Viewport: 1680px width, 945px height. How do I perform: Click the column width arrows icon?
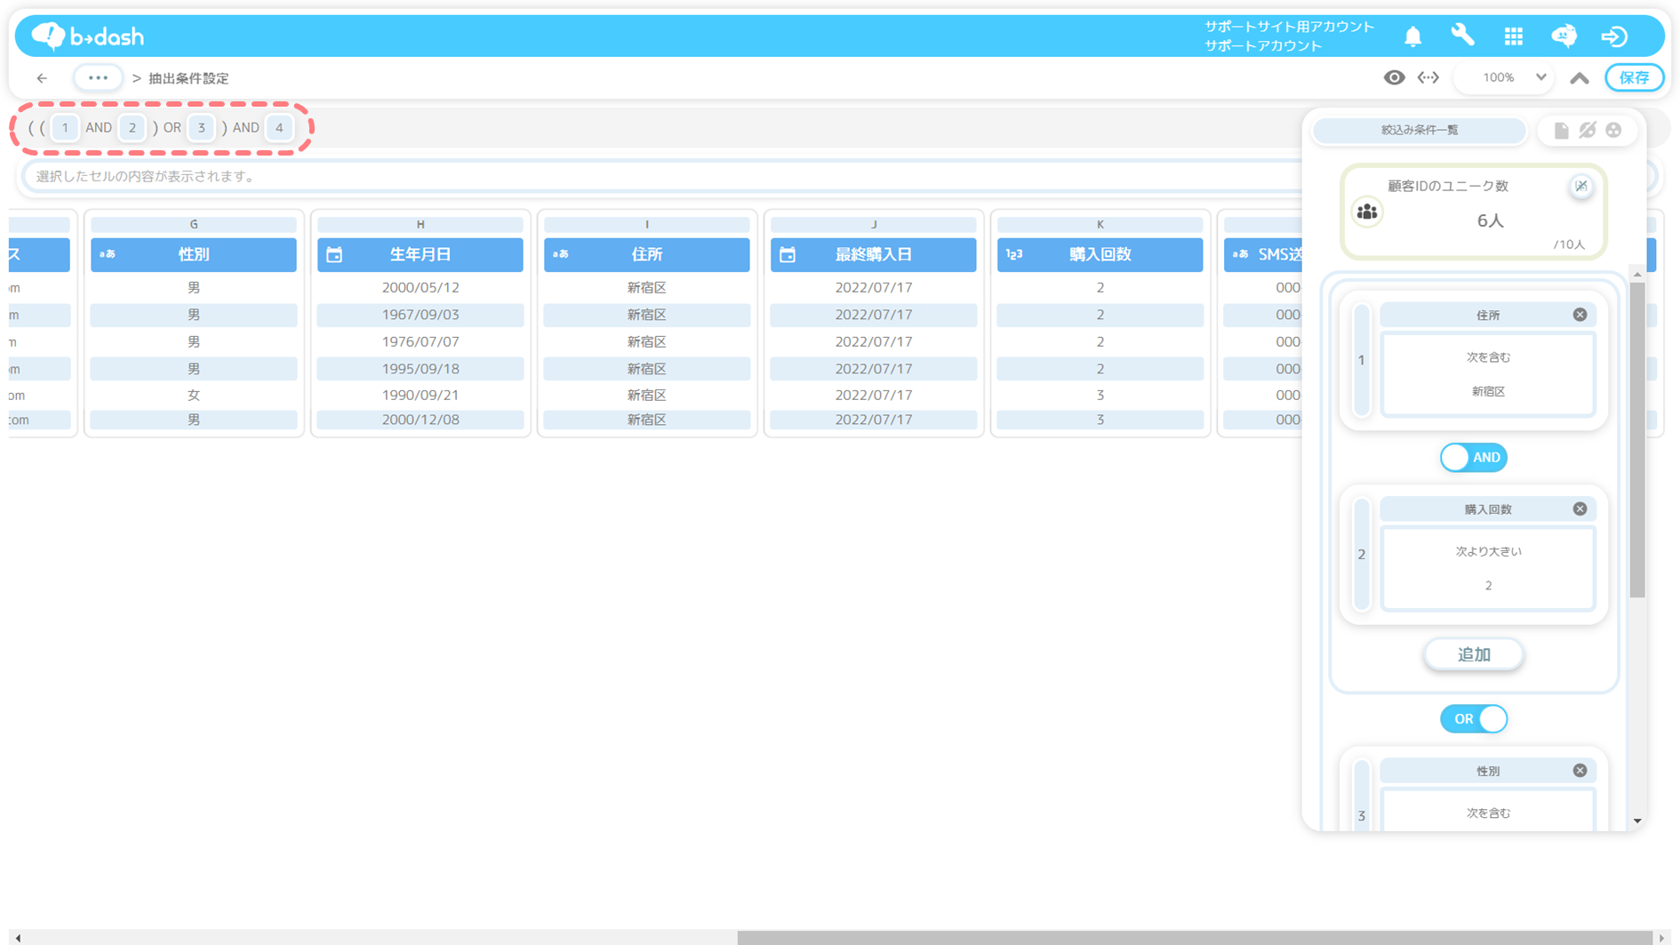click(1428, 78)
